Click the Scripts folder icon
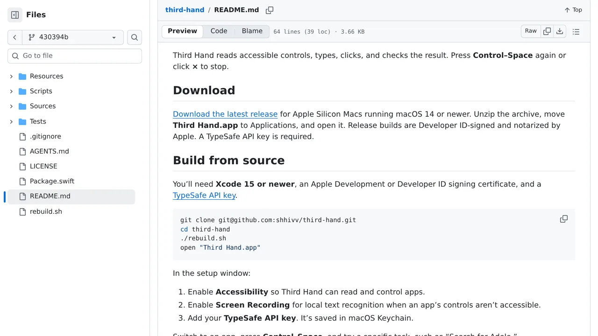 coord(22,91)
